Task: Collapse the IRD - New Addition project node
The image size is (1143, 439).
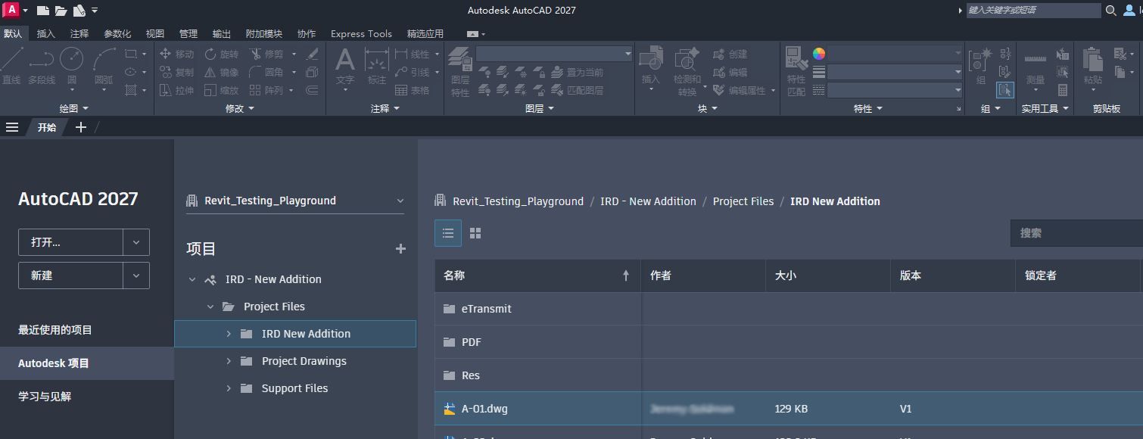Action: click(x=192, y=279)
